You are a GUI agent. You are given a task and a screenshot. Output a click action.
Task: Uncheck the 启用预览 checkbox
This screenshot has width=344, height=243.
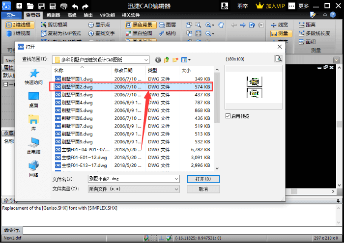(x=228, y=116)
